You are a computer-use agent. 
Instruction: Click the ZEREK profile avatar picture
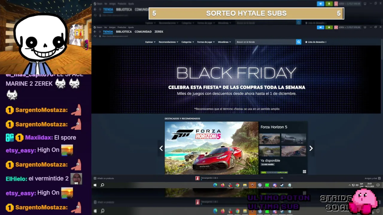336,27
